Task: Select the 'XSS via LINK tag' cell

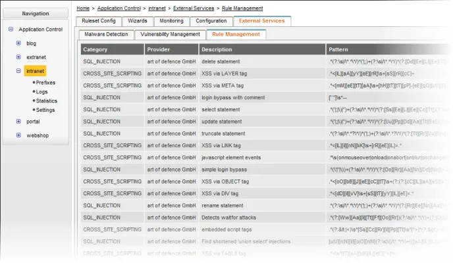Action: [262, 145]
